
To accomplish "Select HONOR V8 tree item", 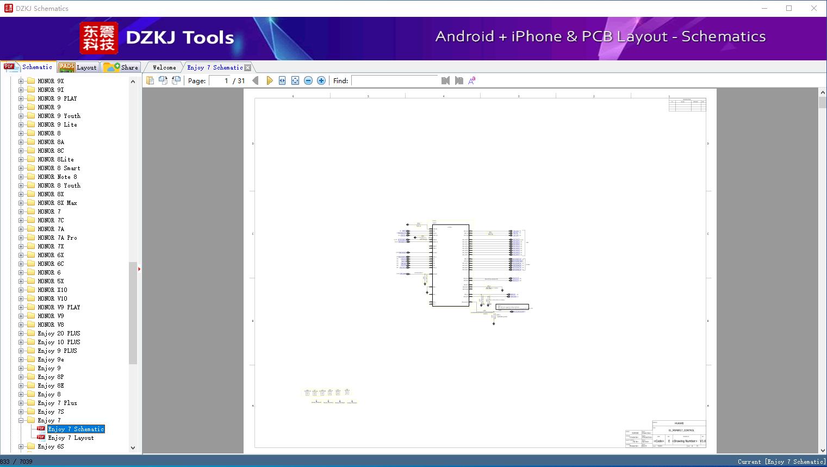I will (x=51, y=325).
